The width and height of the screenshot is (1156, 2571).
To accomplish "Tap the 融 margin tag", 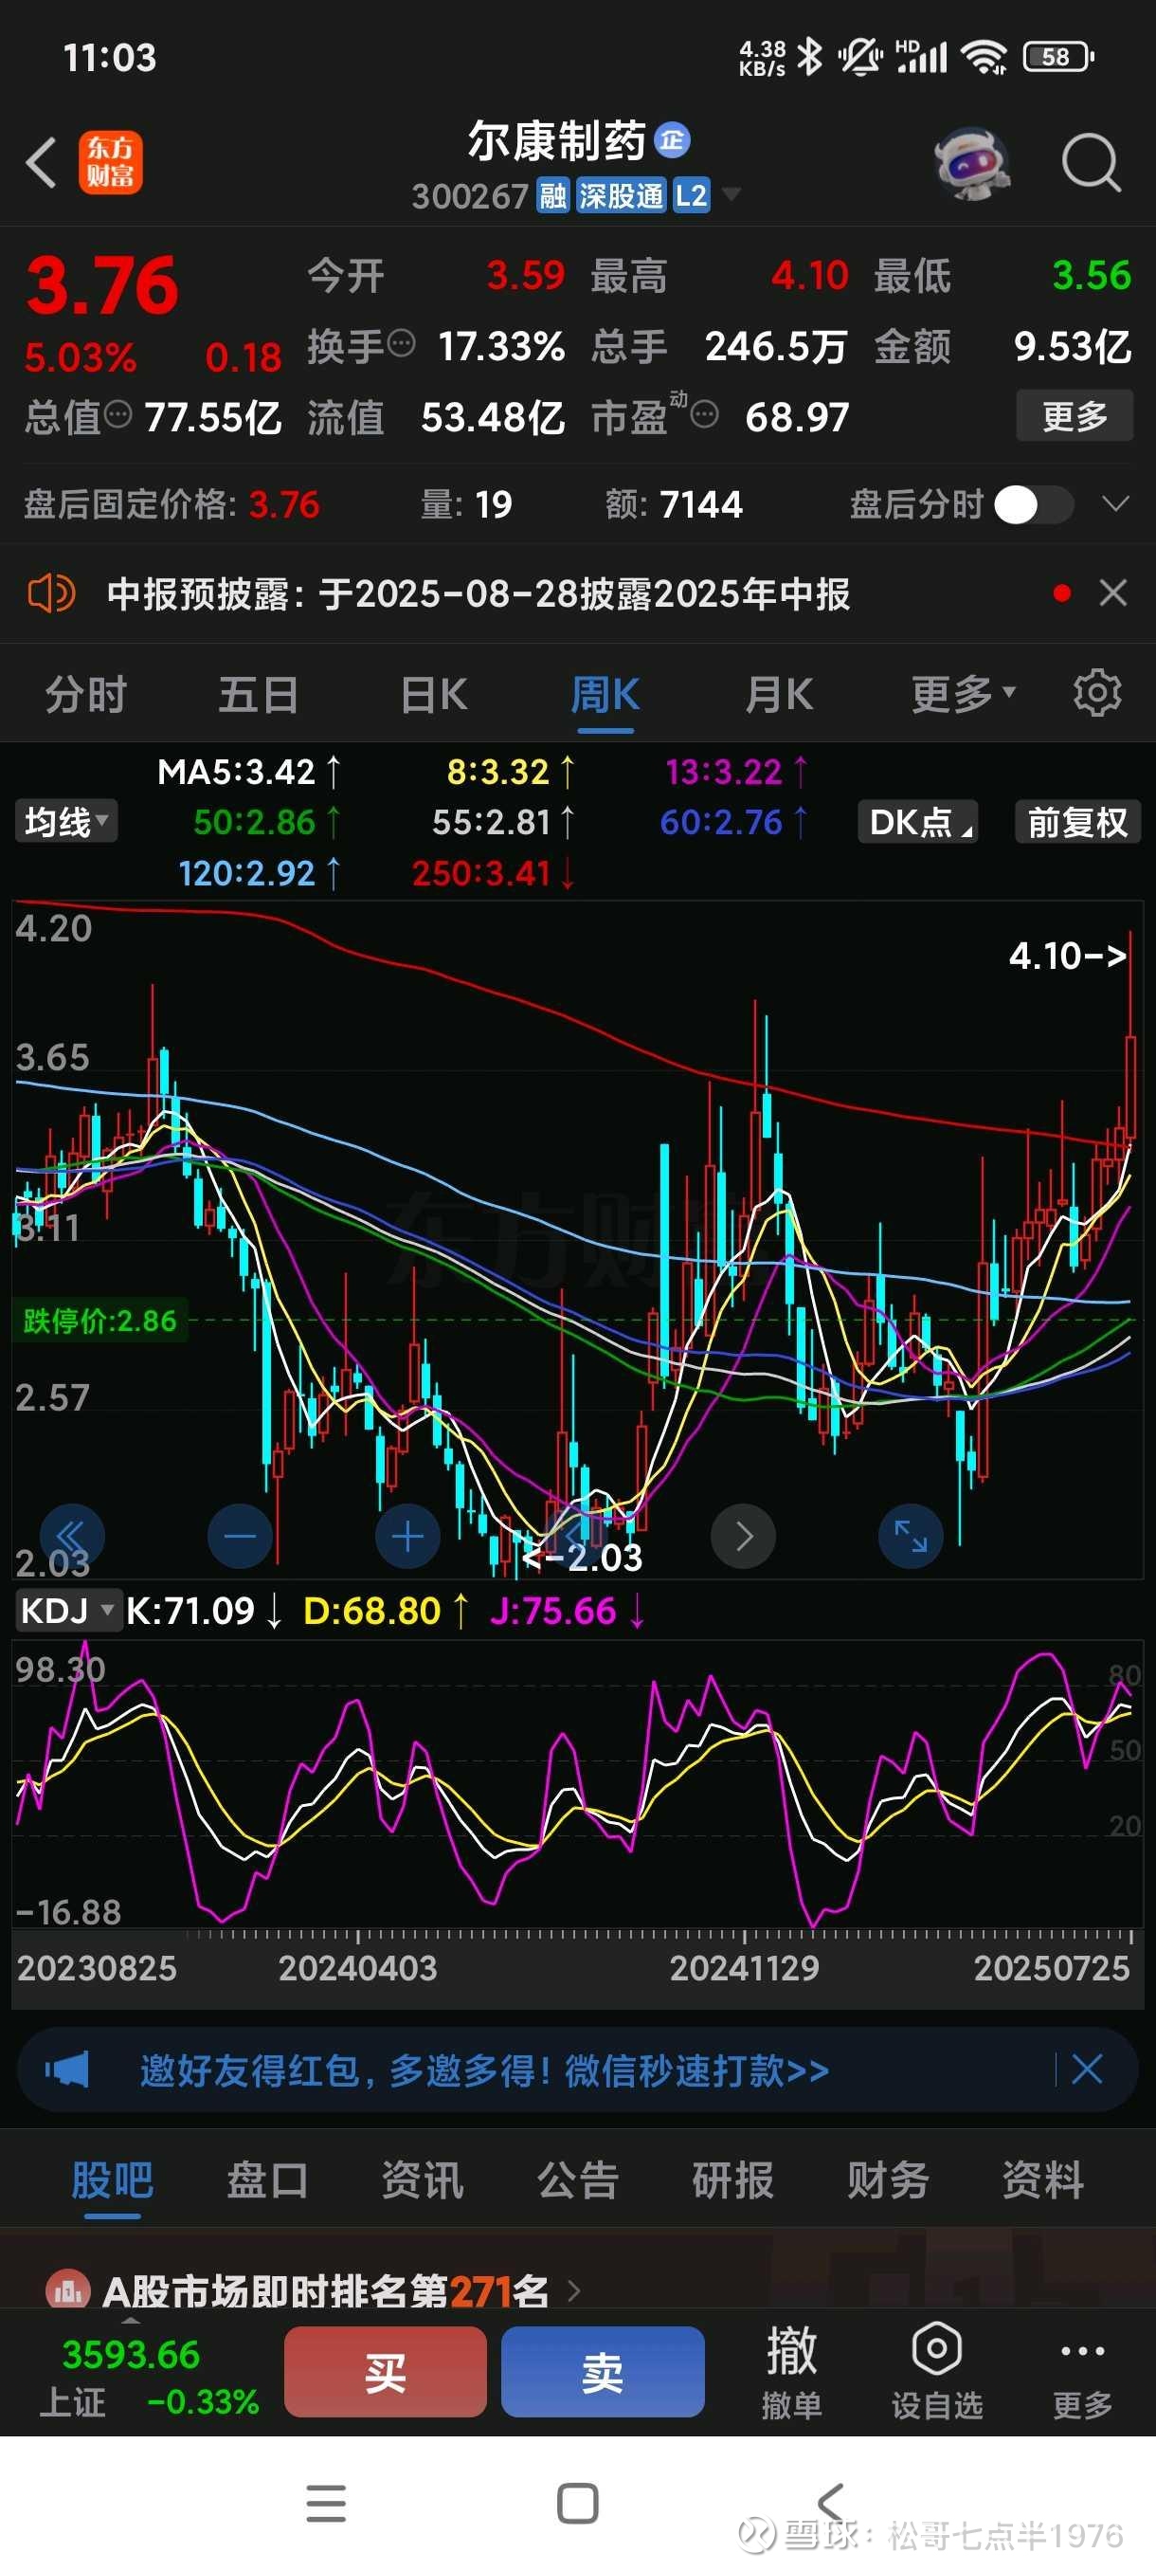I will 551,194.
